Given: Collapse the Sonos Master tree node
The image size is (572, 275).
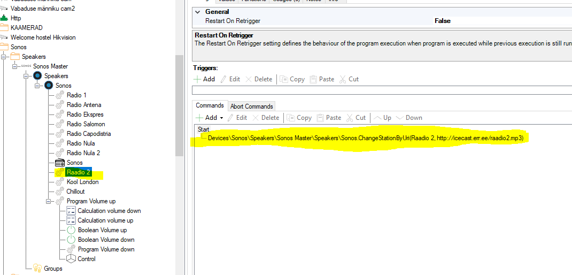Looking at the screenshot, I should pos(15,66).
